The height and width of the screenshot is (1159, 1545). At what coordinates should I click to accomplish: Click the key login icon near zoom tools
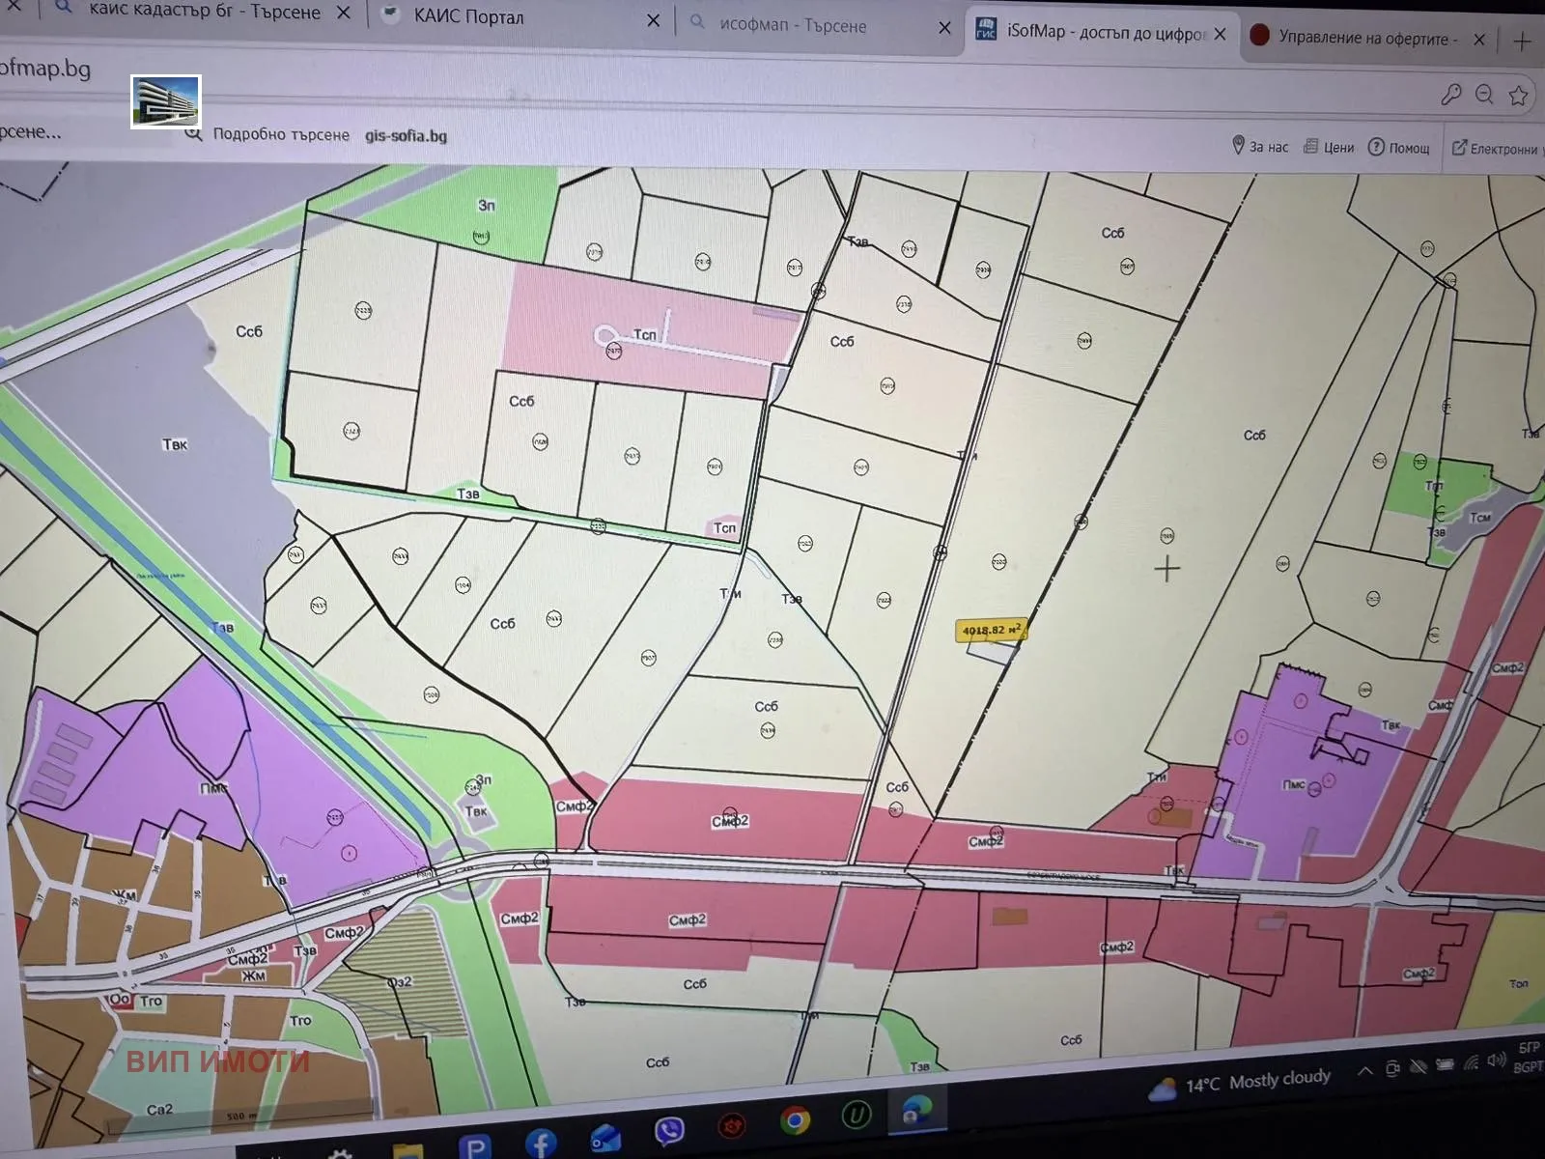pyautogui.click(x=1448, y=94)
